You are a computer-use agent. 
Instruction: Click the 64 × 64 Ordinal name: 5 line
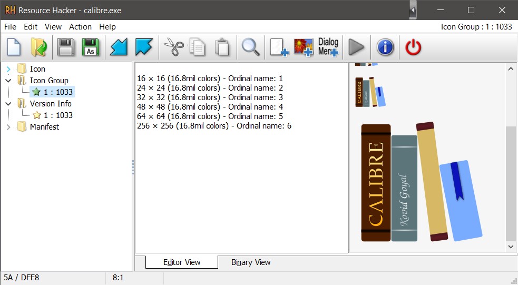[x=210, y=116]
